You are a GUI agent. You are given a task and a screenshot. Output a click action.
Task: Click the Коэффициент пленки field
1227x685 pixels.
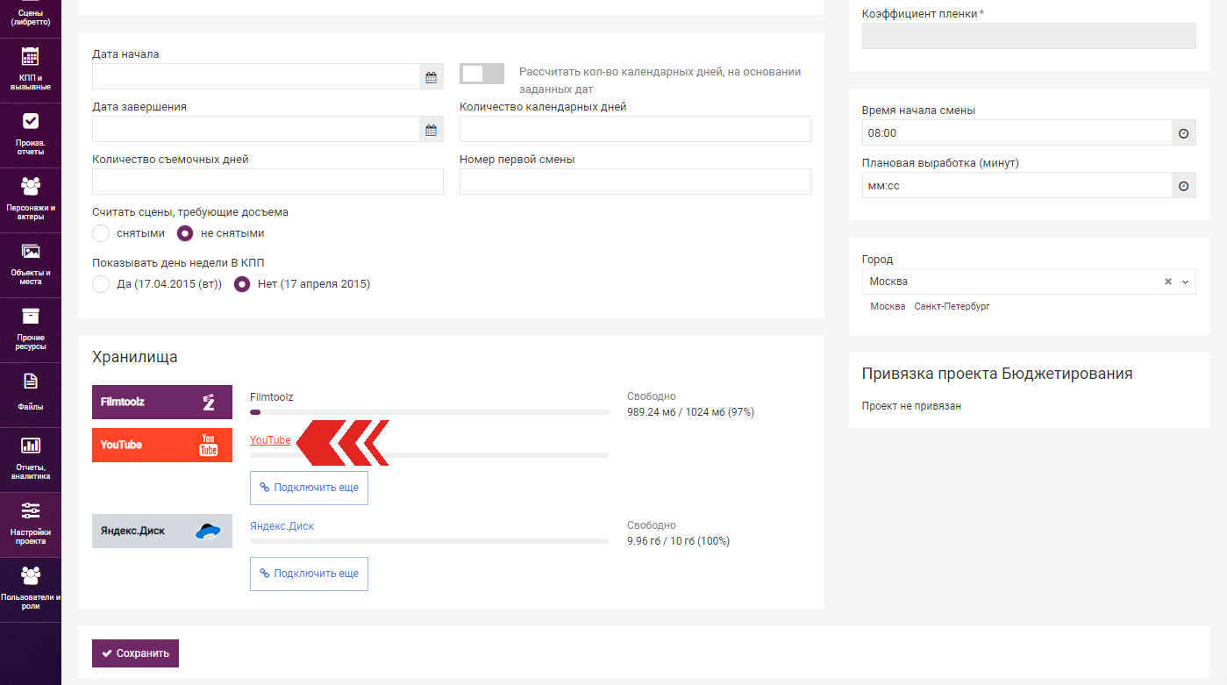(1029, 36)
